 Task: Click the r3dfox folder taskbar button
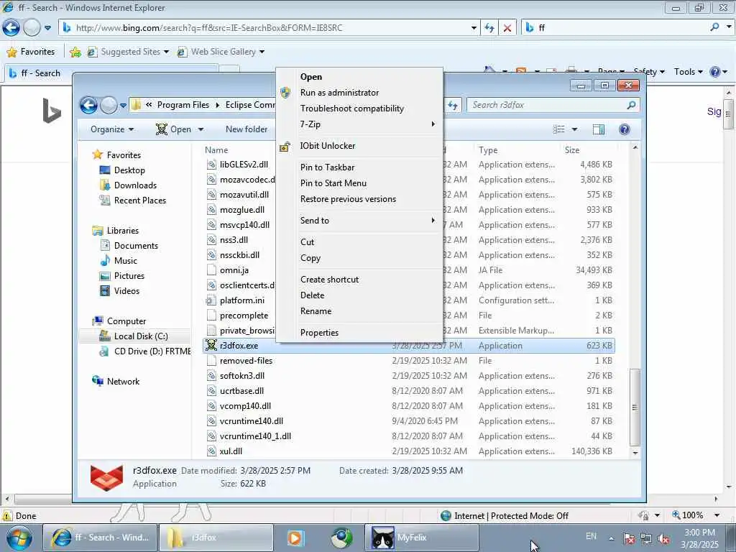point(216,538)
